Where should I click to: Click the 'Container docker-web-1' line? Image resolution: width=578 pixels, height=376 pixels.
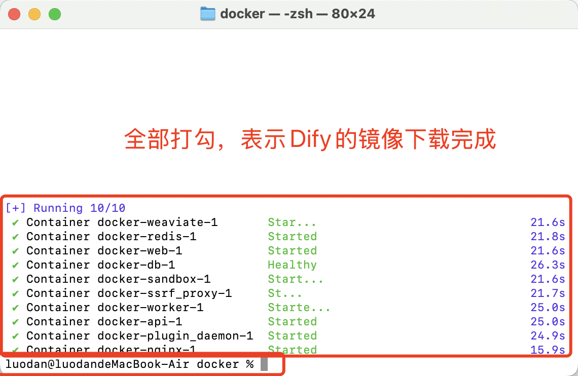tap(104, 251)
